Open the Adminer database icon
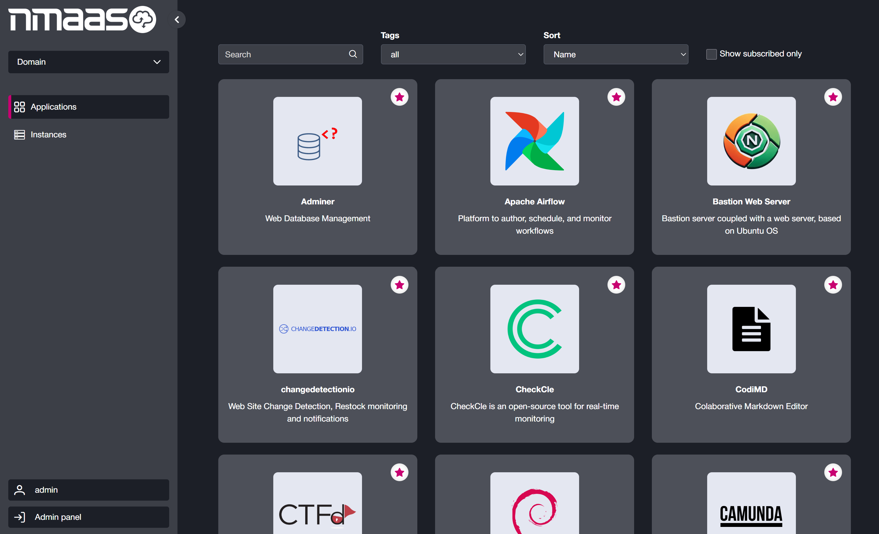 [317, 141]
